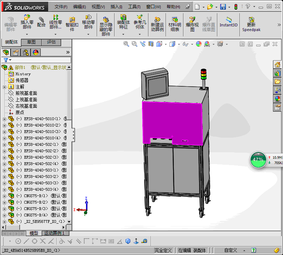The width and height of the screenshot is (283, 255).
Task: Click measure tool icon in bottom toolbar
Action: click(145, 241)
